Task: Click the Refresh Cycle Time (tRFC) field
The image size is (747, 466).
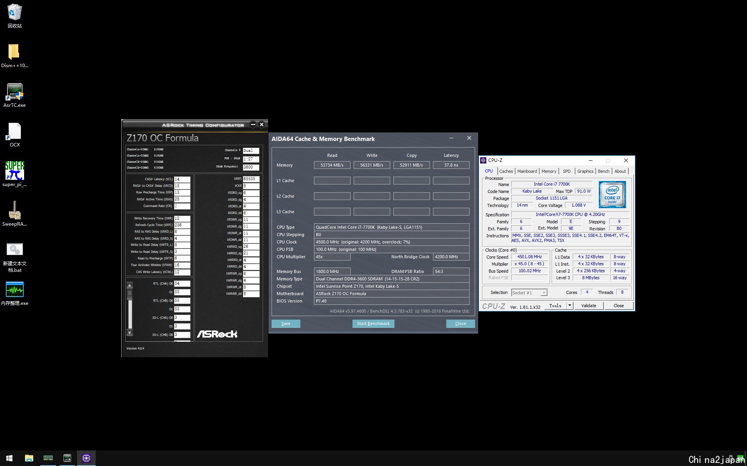Action: pyautogui.click(x=182, y=225)
